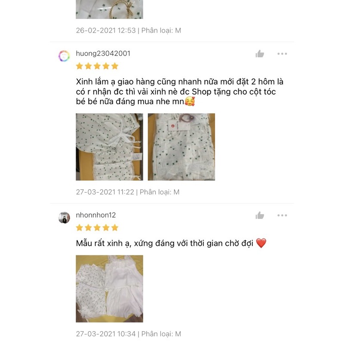View second photo showing dress with red tag
The height and width of the screenshot is (344, 344).
181,147
